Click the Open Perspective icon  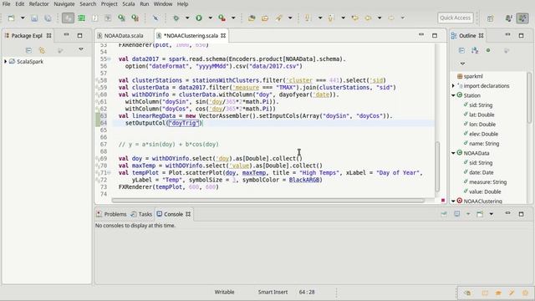(x=491, y=18)
